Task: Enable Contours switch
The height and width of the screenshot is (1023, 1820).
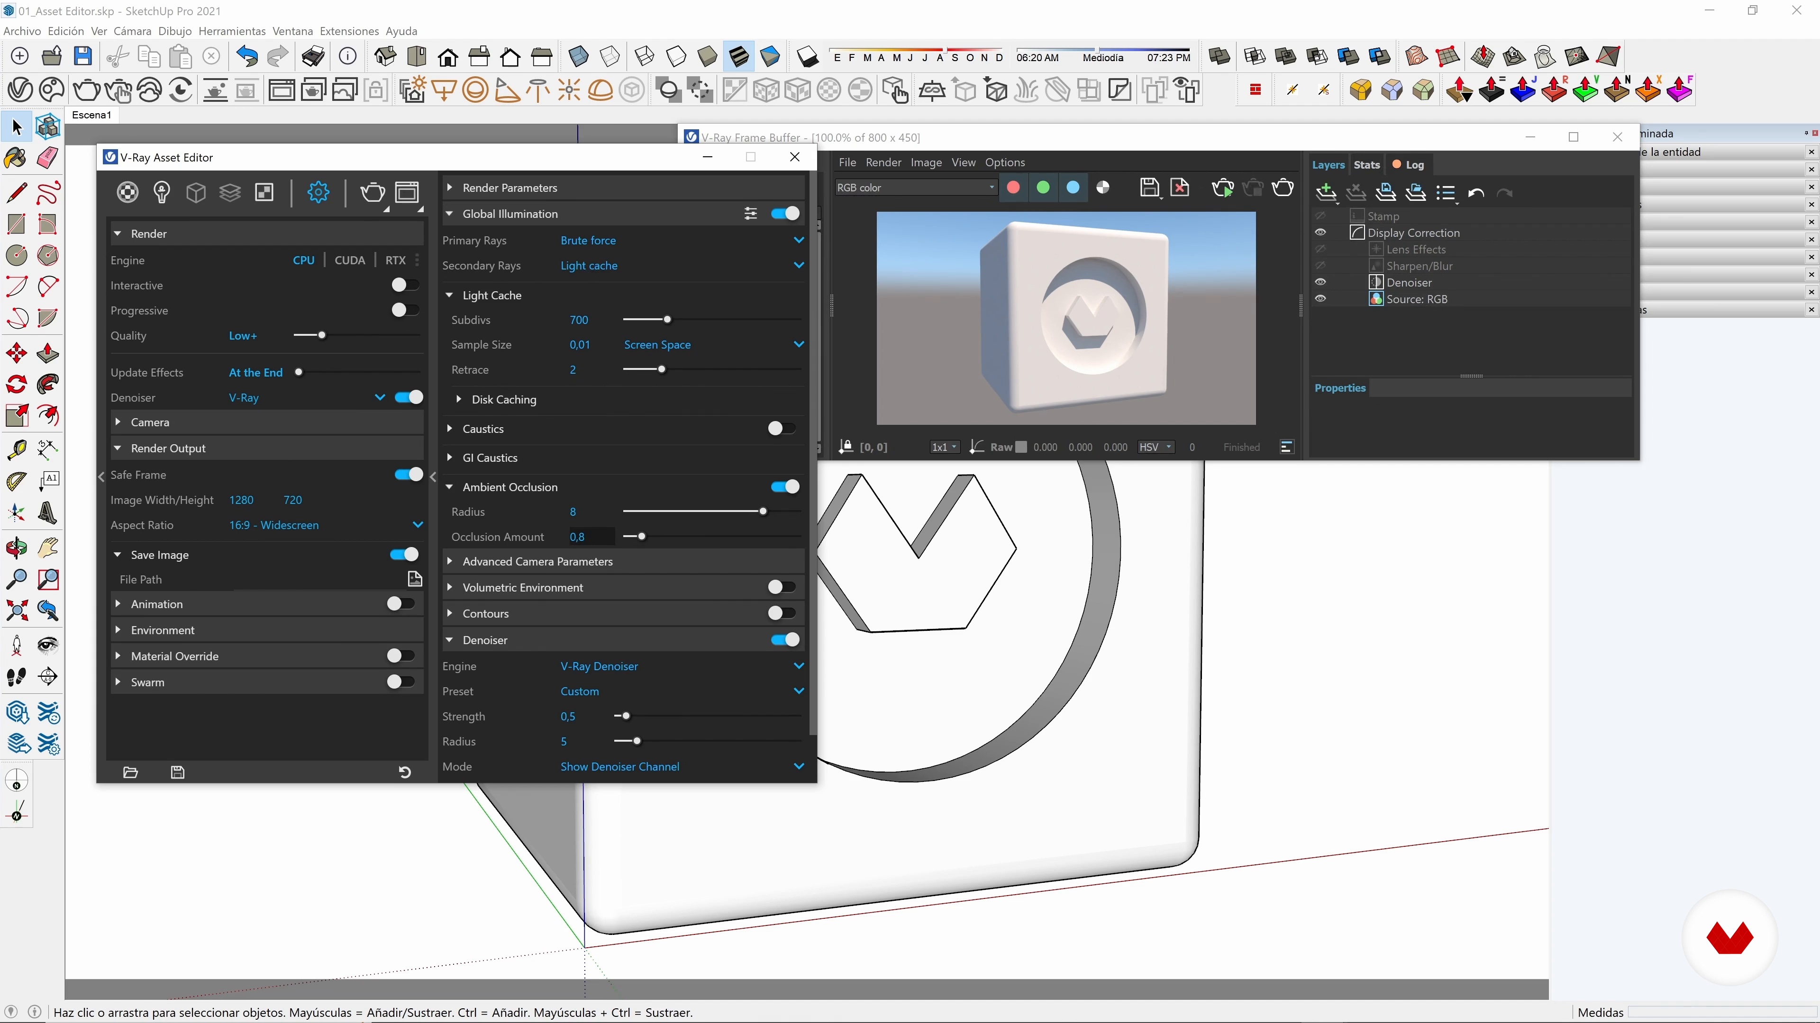Action: (x=782, y=613)
